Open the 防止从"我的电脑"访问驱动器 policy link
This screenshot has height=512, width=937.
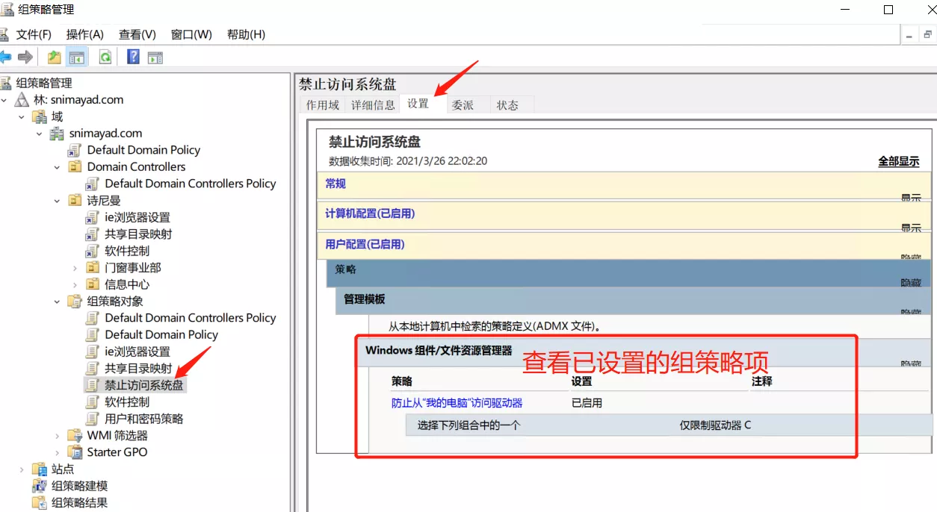pos(457,403)
